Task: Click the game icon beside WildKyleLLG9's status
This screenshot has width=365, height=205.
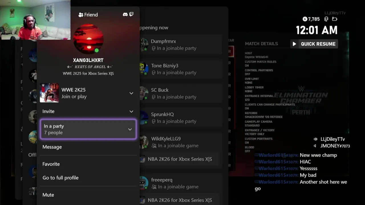Action: [x=154, y=146]
